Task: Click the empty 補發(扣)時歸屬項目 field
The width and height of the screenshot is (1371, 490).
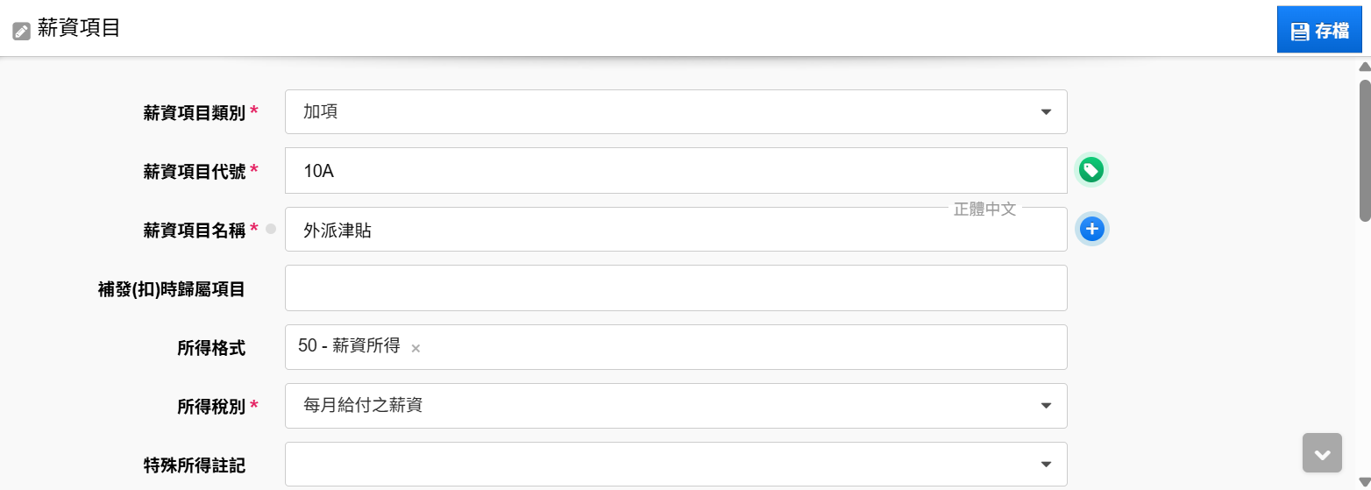Action: tap(676, 288)
